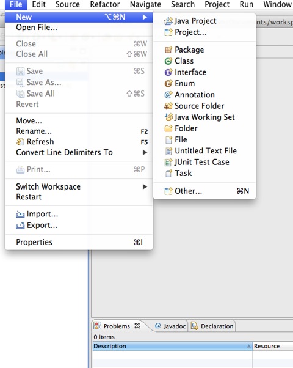Choose the Package icon entry
Viewport: 293px width, 368px height.
(168, 50)
